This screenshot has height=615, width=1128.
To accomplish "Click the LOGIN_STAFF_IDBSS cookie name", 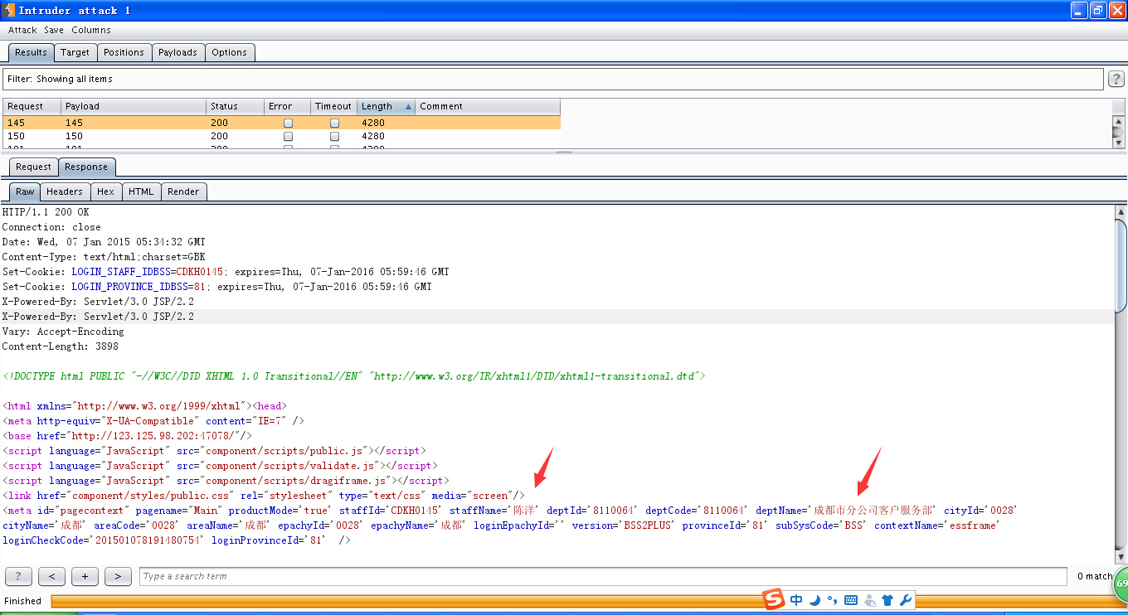I will [121, 272].
